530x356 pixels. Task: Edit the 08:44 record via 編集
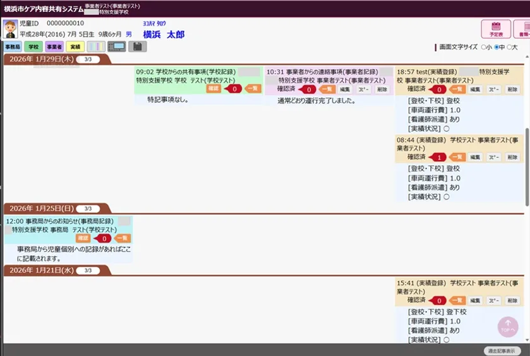pos(475,158)
